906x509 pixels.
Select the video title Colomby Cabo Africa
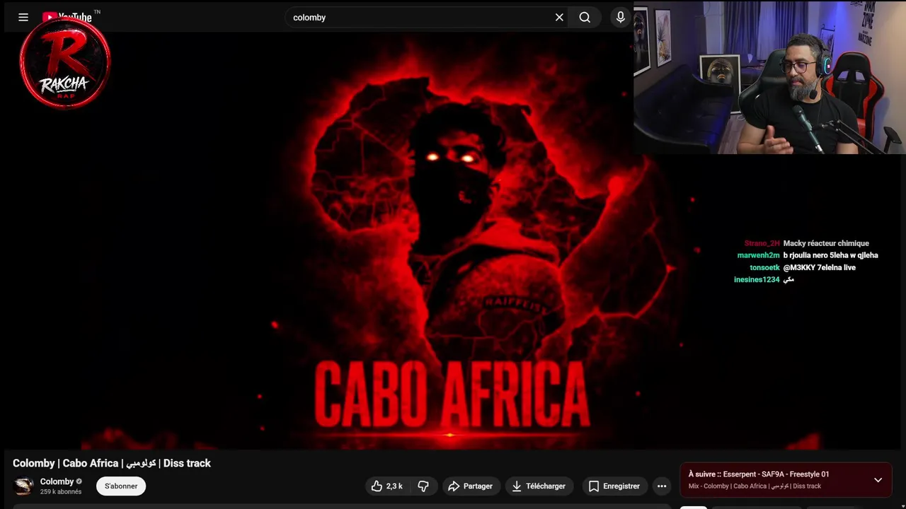tap(112, 463)
